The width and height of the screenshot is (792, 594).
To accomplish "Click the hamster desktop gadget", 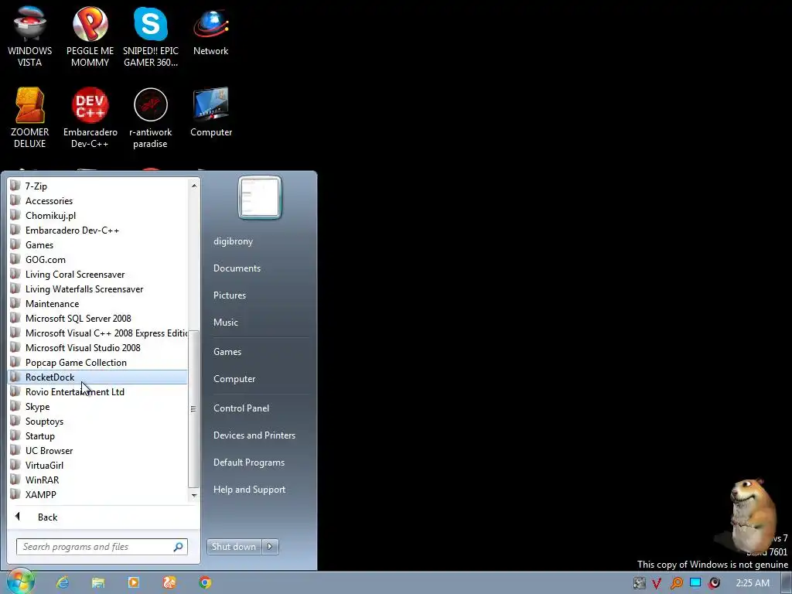I will 753,514.
